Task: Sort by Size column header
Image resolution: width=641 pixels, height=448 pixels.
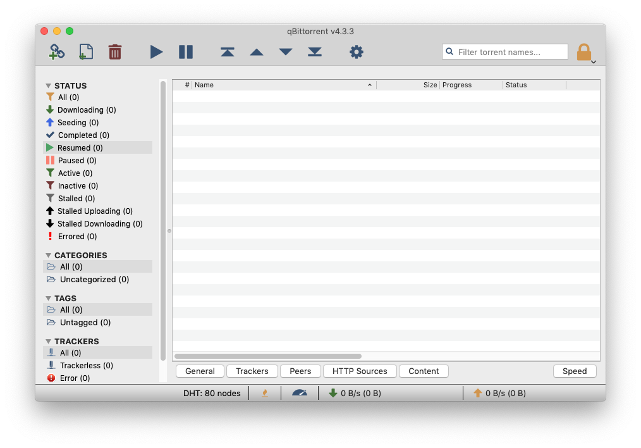Action: coord(408,85)
